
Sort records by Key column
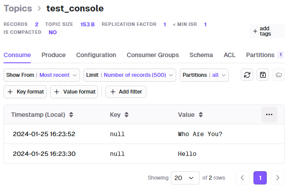(126, 115)
